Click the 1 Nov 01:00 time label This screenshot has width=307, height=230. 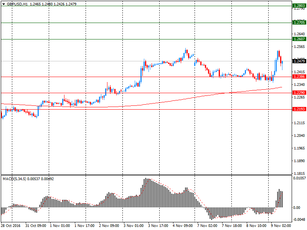pyautogui.click(x=60, y=225)
